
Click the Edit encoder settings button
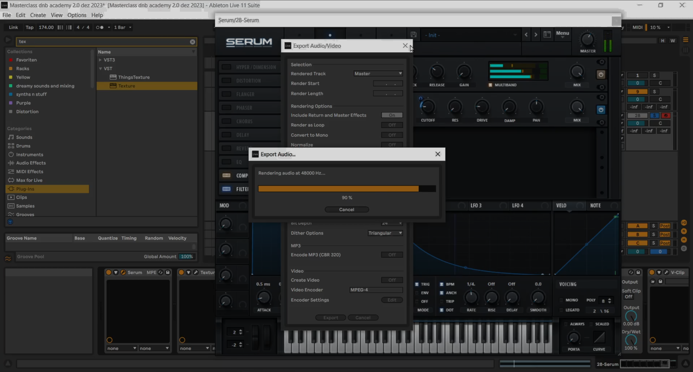pyautogui.click(x=392, y=300)
